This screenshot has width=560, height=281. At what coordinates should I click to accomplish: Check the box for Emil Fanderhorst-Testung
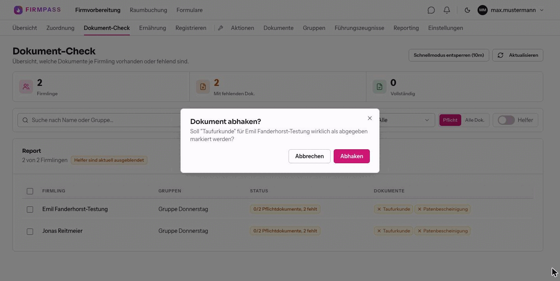pyautogui.click(x=30, y=209)
